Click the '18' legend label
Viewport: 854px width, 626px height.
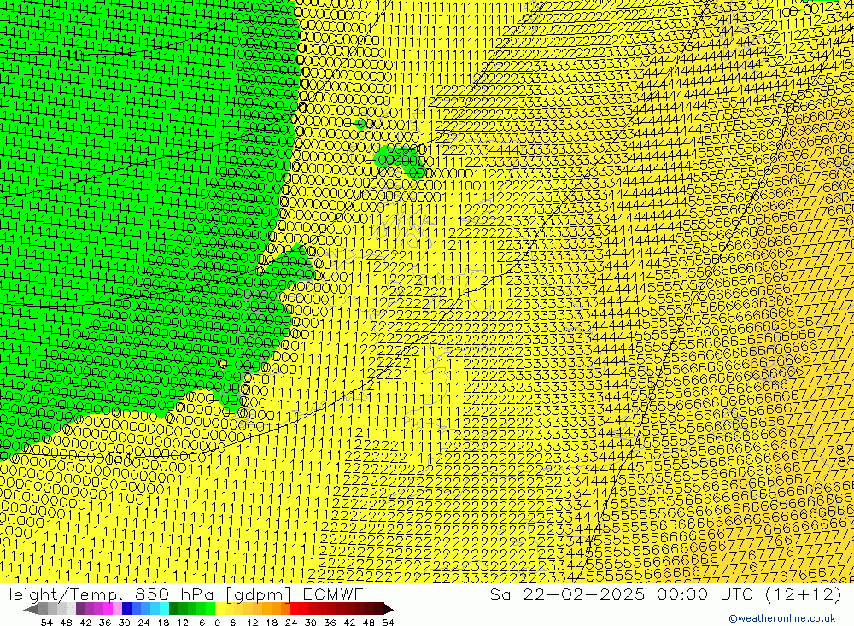pos(272,623)
